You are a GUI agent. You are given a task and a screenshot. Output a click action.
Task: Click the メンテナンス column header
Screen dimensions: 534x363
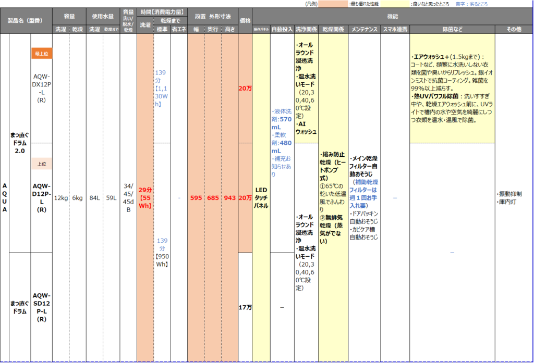coord(364,29)
